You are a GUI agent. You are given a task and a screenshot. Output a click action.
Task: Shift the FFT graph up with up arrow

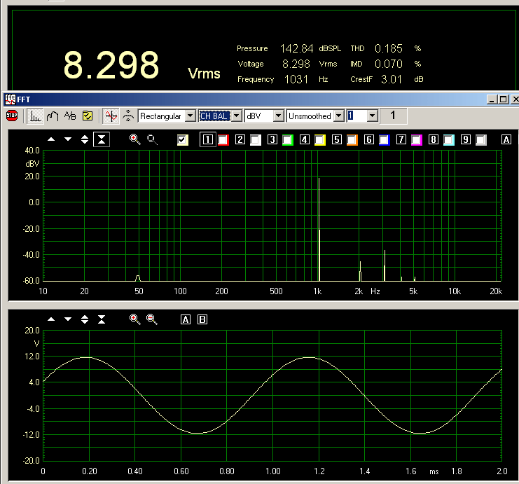click(51, 139)
